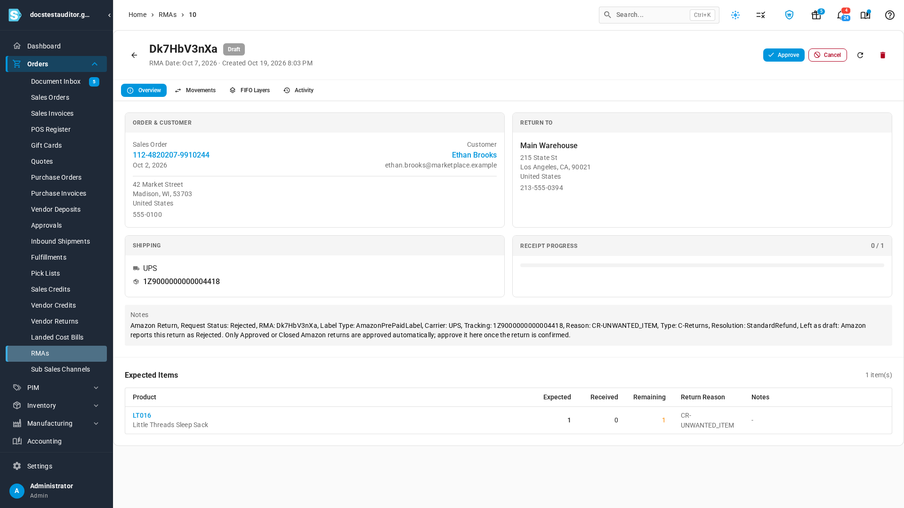This screenshot has height=508, width=904.
Task: Open the notifications bell icon
Action: (841, 15)
